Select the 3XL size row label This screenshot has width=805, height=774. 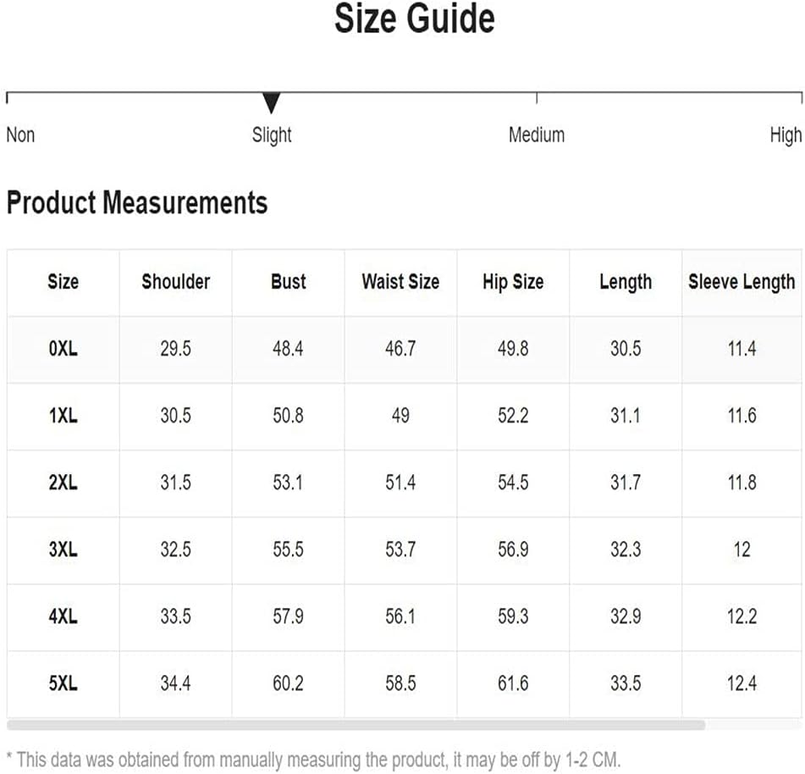click(63, 550)
